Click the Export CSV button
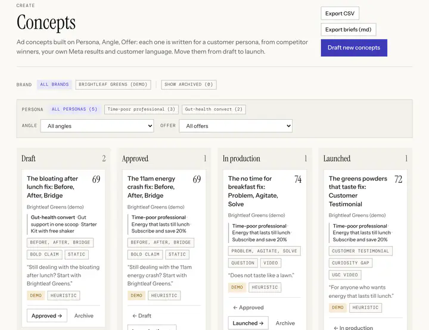The height and width of the screenshot is (330, 429). (340, 14)
